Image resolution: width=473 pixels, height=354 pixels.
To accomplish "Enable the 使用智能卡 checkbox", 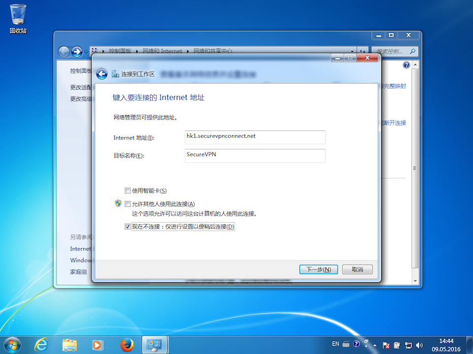I will coord(128,191).
